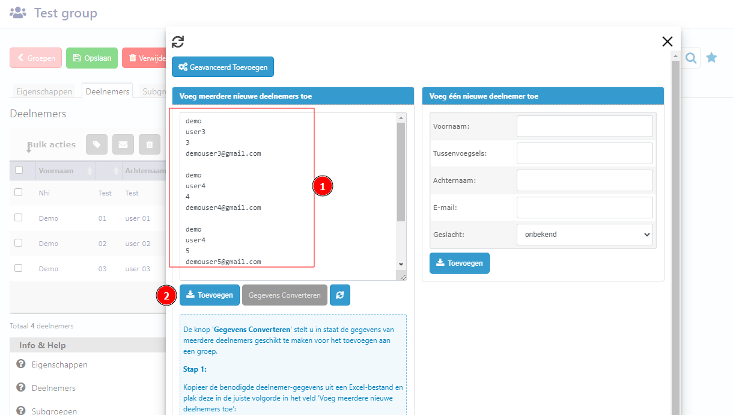Switch to the Eigenschappen tab
The image size is (733, 415).
click(44, 91)
